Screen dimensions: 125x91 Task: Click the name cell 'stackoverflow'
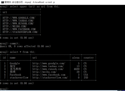tap(19, 77)
